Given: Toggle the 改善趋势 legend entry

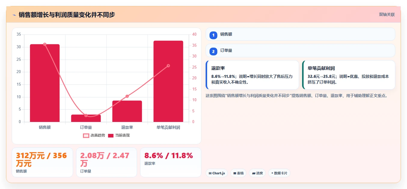Looking at the screenshot, I should pos(94,135).
